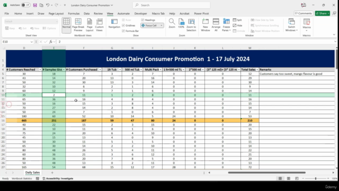The image size is (339, 191).
Task: Switch to the Insert tab
Action: (x=30, y=13)
